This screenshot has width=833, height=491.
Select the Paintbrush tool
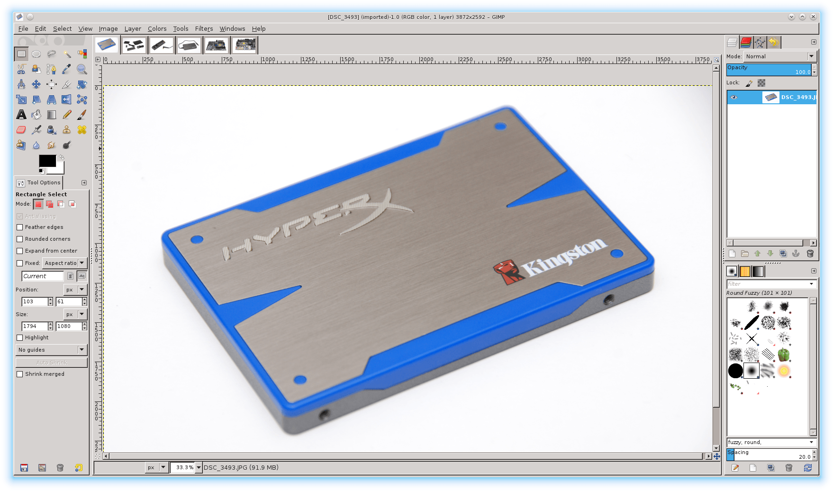point(82,115)
